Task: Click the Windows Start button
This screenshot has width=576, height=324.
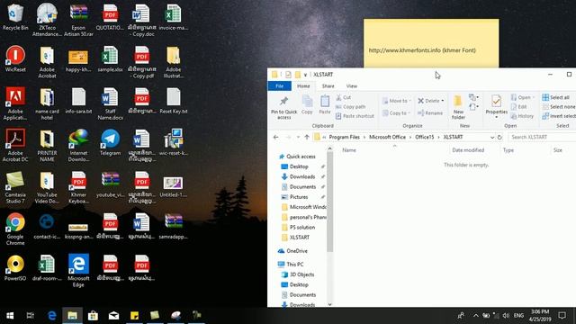Action: point(10,316)
